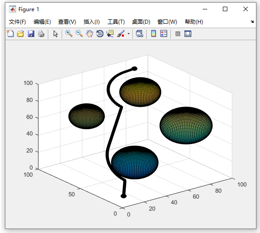Enable the Rotate 3D tool
The height and width of the screenshot is (233, 260).
point(100,34)
